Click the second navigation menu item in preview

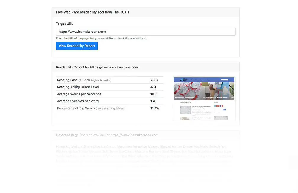click(194, 80)
